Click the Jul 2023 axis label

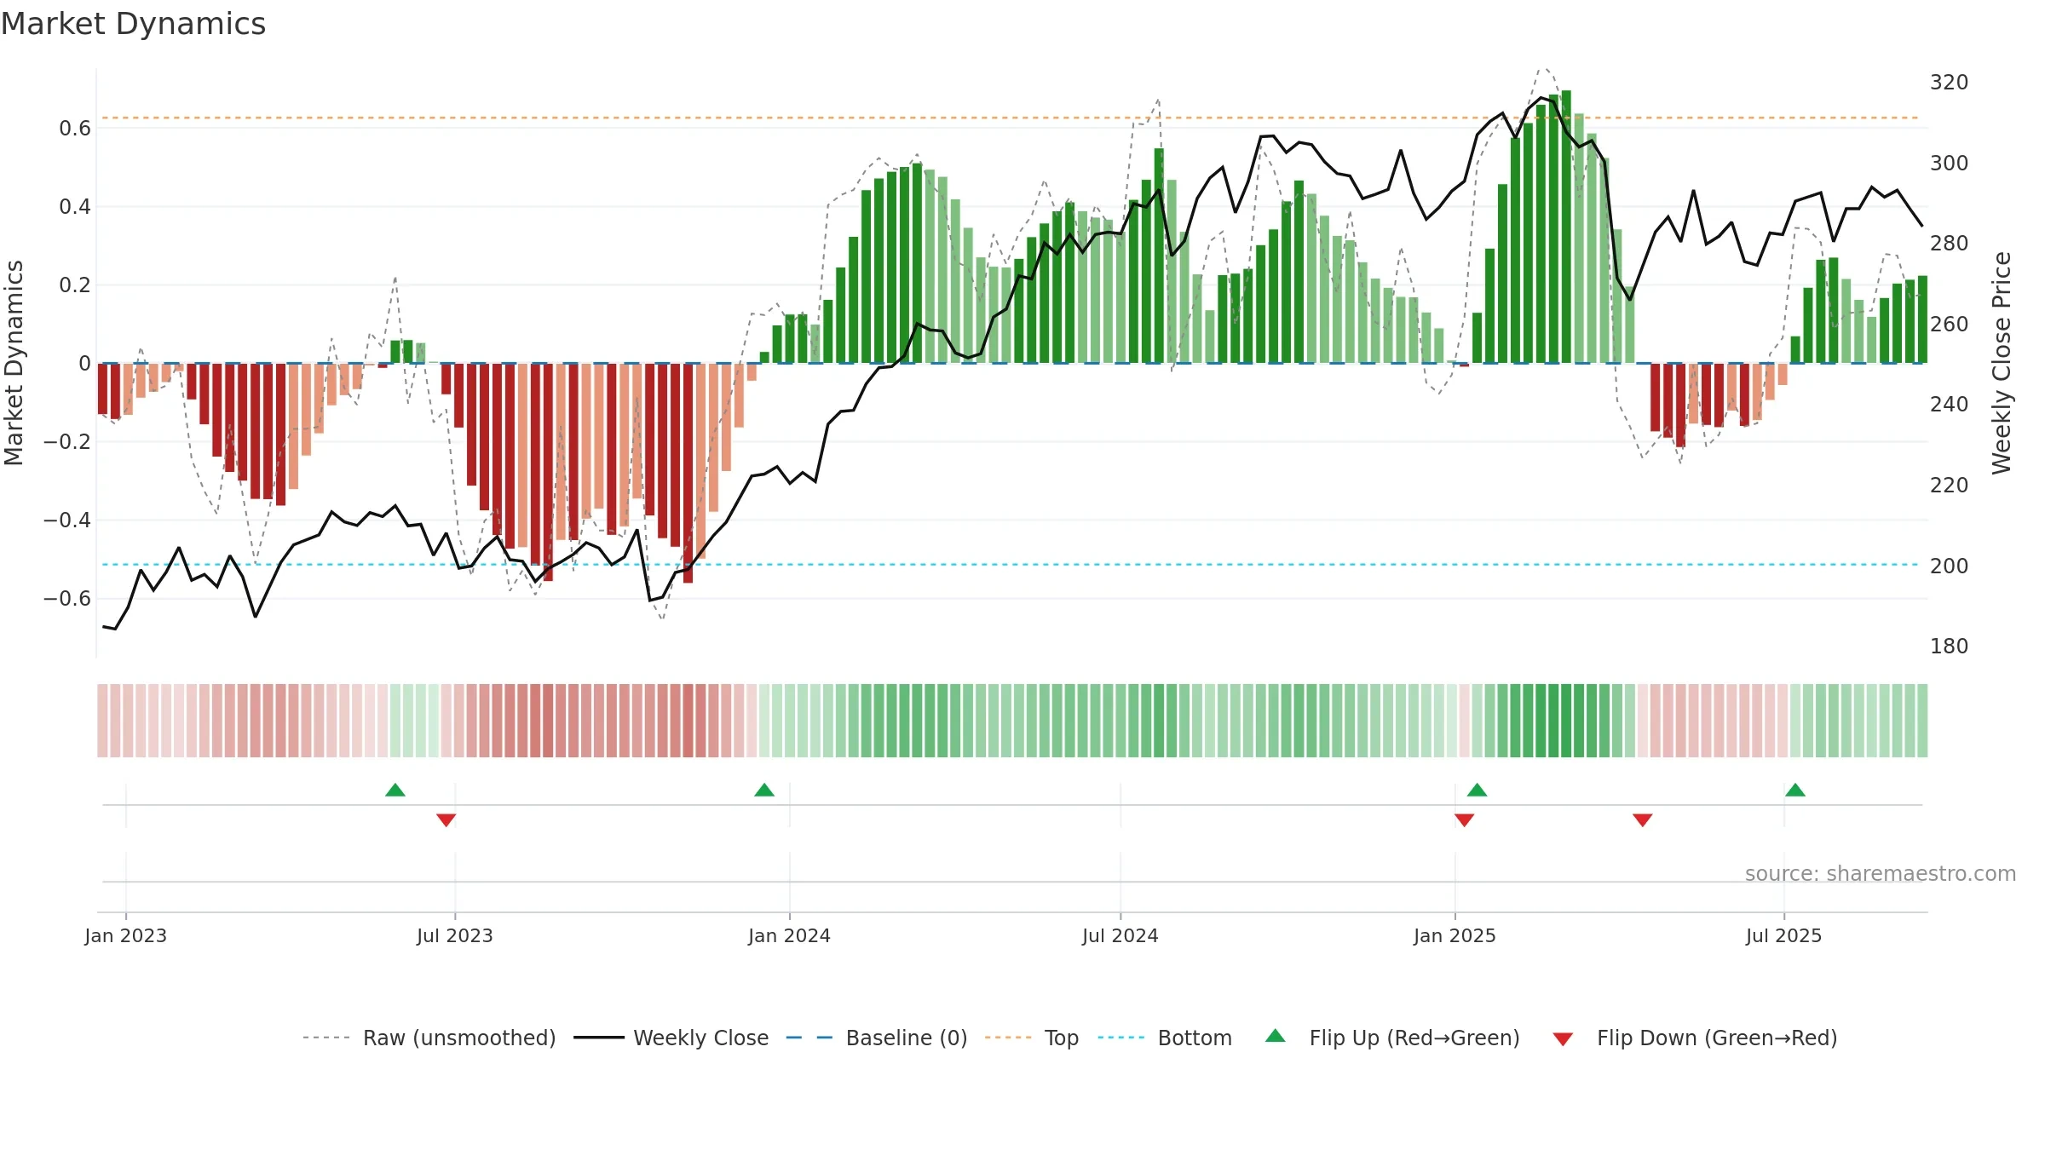(455, 935)
